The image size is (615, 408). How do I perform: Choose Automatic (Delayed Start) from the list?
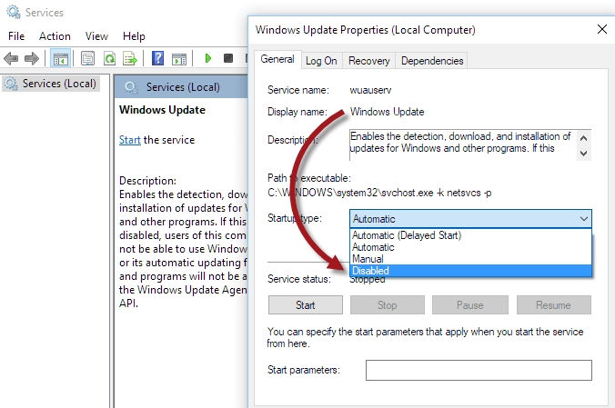(x=470, y=235)
